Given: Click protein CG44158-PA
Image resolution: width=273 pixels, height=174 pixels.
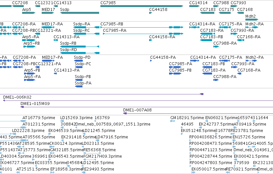Looking at the screenshot, I should [151, 61].
